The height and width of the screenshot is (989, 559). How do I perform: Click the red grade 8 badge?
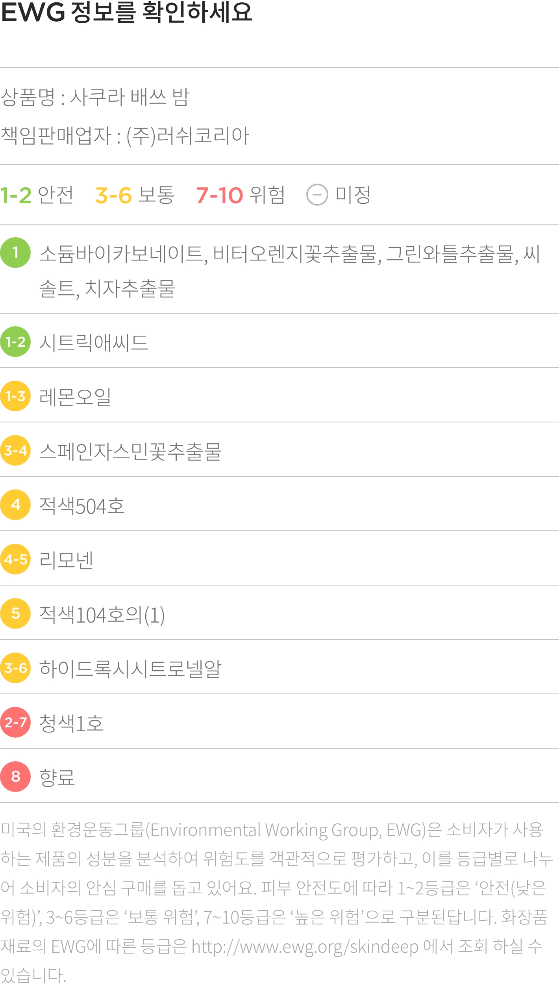(x=15, y=777)
